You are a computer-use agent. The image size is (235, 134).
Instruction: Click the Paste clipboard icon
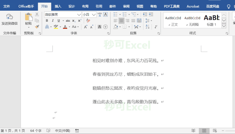(x=29, y=17)
